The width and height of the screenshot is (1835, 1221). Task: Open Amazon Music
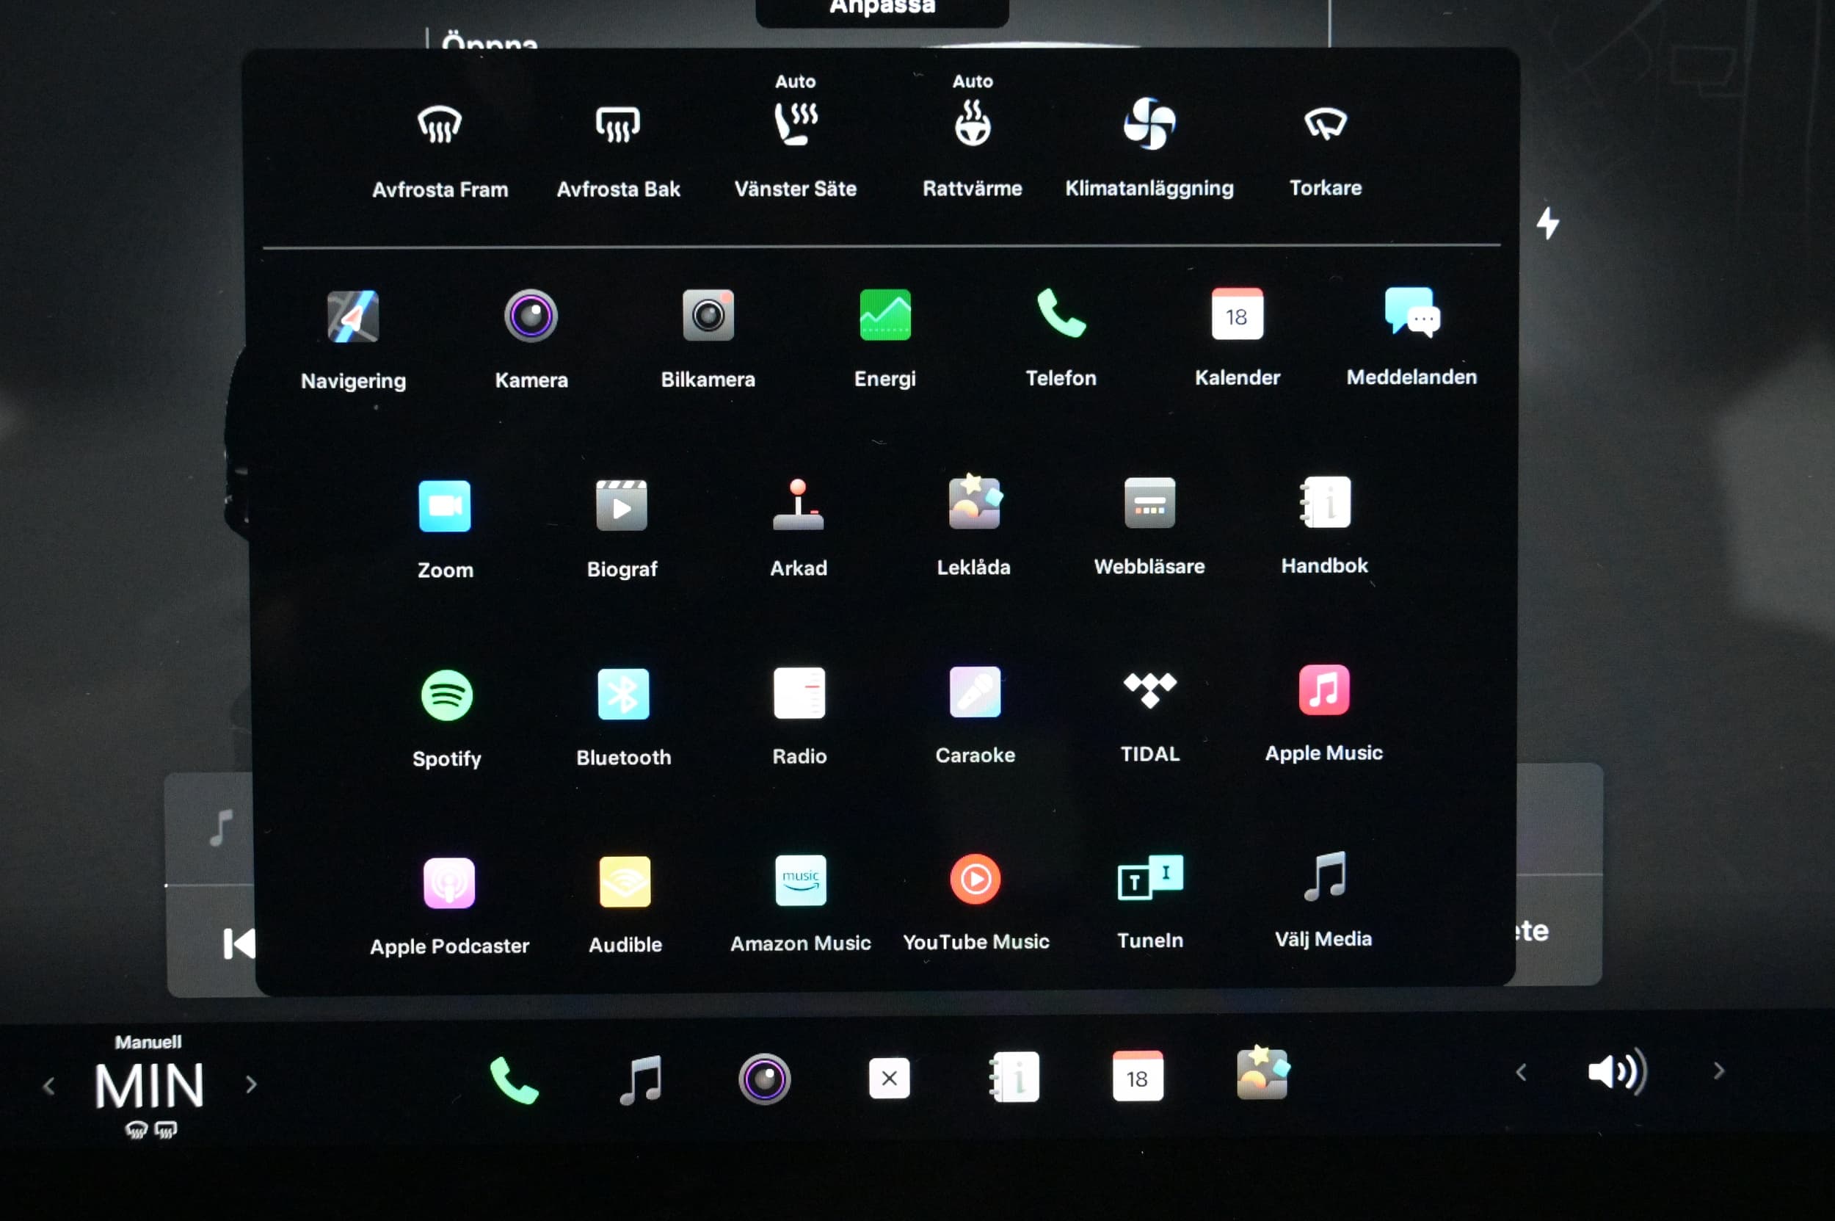point(800,880)
